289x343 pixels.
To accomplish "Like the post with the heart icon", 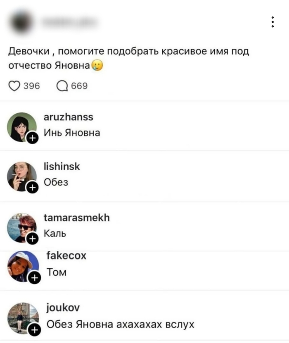I will pyautogui.click(x=14, y=86).
